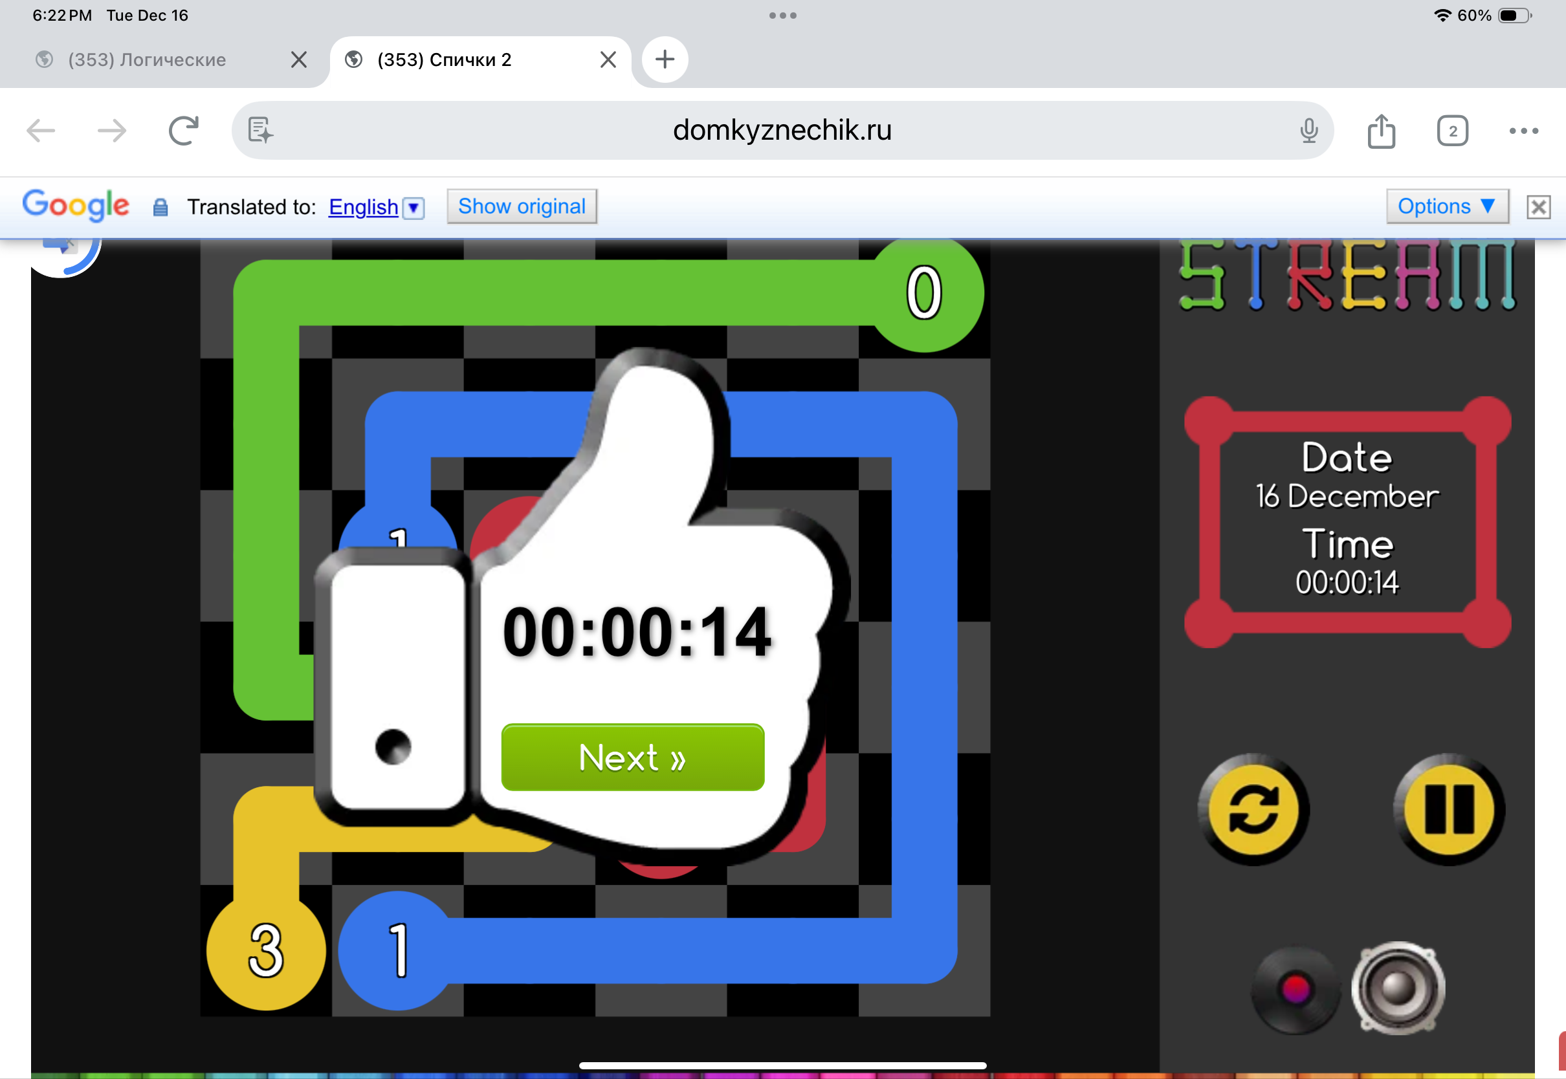Toggle sound with the speaker icon

tap(1398, 987)
